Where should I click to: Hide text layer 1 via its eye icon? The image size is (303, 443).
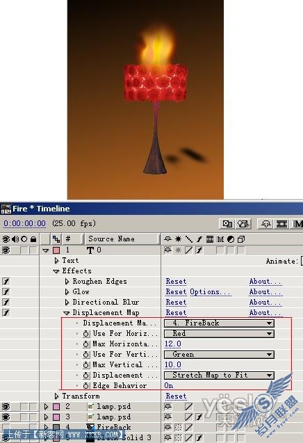[6, 250]
